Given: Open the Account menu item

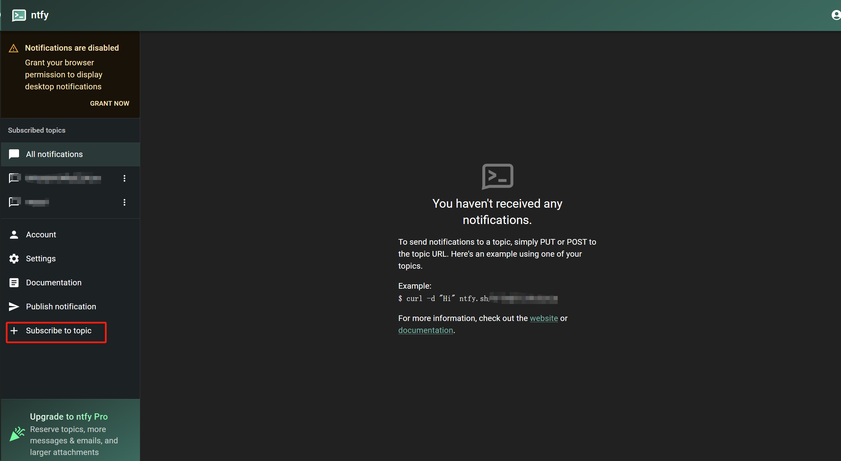Looking at the screenshot, I should (x=41, y=235).
